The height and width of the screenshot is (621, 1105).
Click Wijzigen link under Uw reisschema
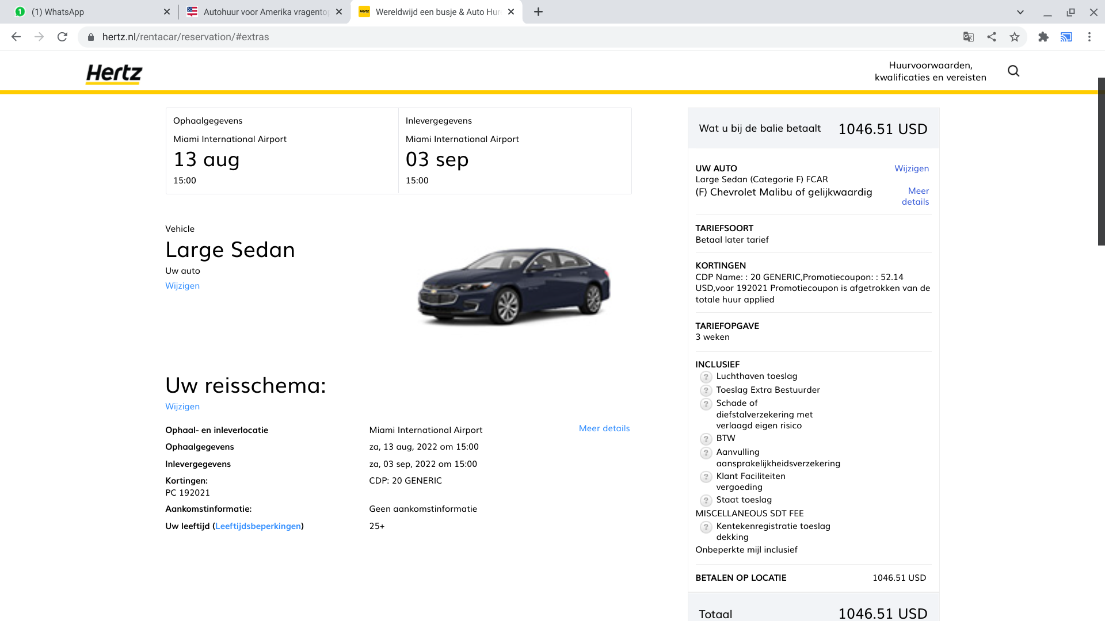coord(182,407)
